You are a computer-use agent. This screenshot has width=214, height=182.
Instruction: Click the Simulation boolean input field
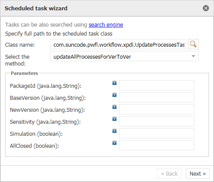157,133
